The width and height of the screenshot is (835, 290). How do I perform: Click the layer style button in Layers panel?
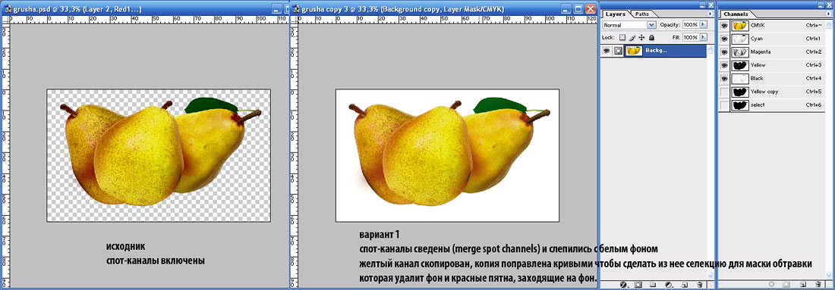pyautogui.click(x=623, y=285)
